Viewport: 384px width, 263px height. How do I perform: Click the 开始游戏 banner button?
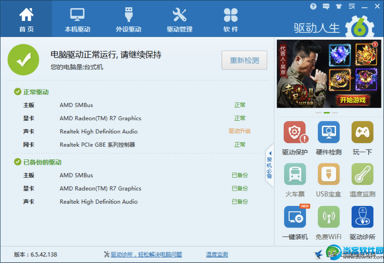pos(353,100)
